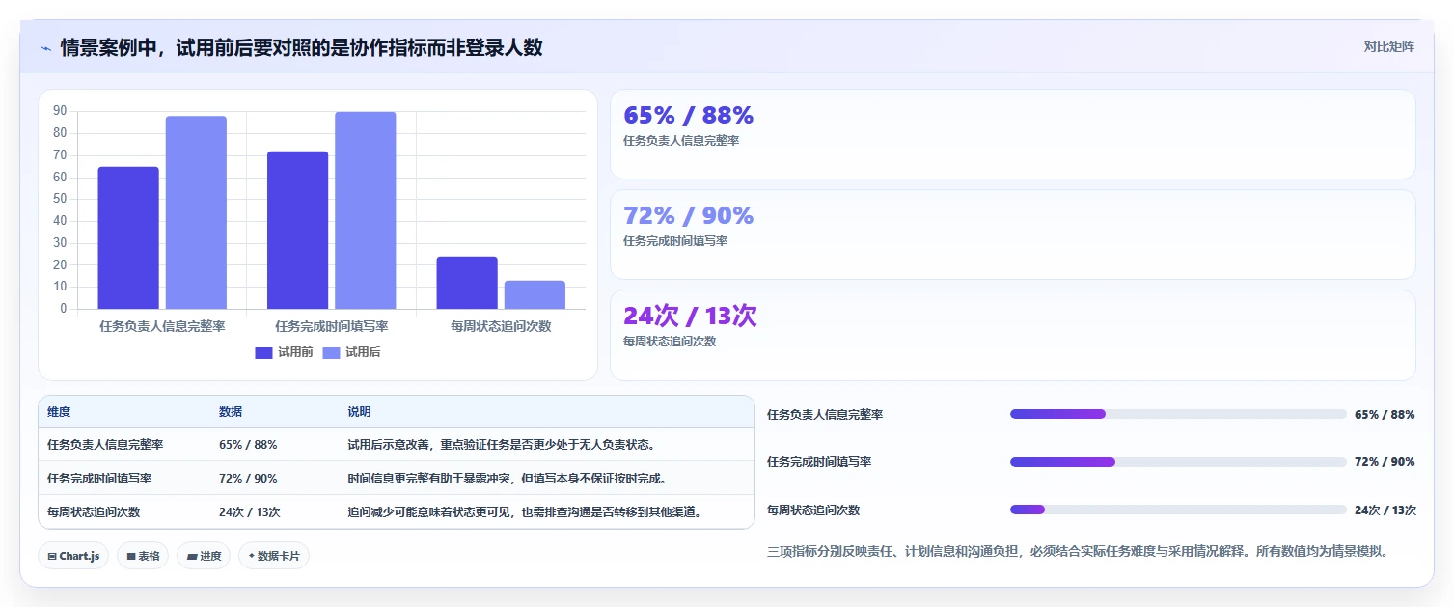Click the 72% / 90% data card value
Viewport: 1454px width, 607px height.
click(688, 215)
